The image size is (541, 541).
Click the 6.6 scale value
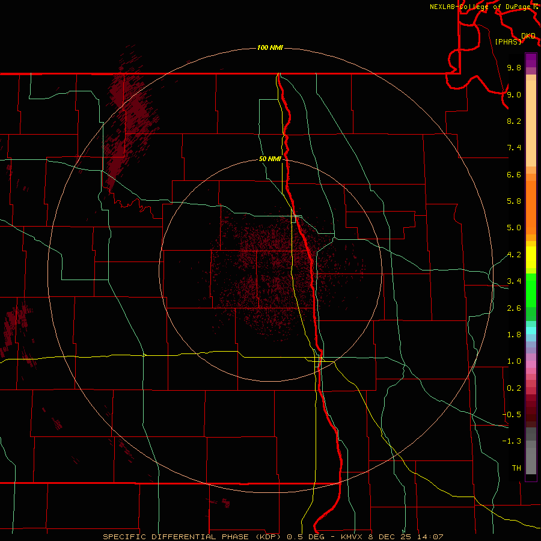514,174
